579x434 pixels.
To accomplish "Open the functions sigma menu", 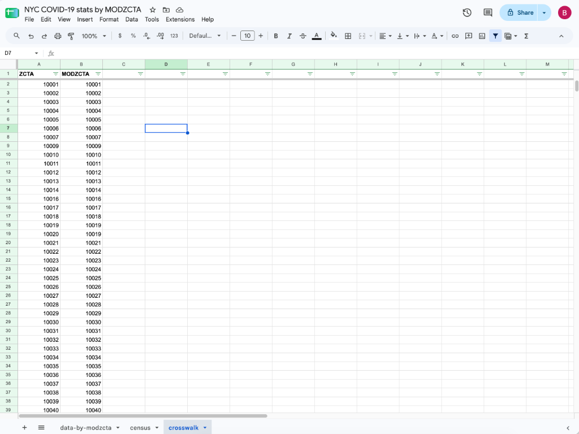I will pyautogui.click(x=526, y=36).
